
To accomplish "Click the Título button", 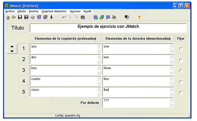I will pos(18,28).
